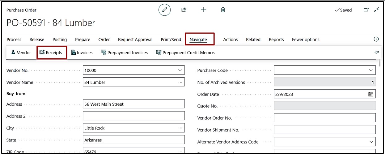Open Receipts for this order
This screenshot has width=385, height=155.
(x=51, y=53)
